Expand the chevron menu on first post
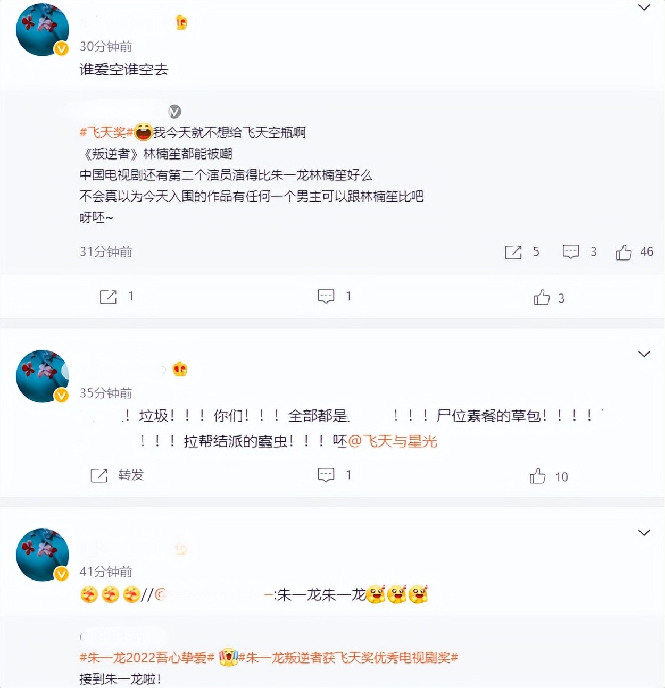This screenshot has width=665, height=688. tap(644, 7)
